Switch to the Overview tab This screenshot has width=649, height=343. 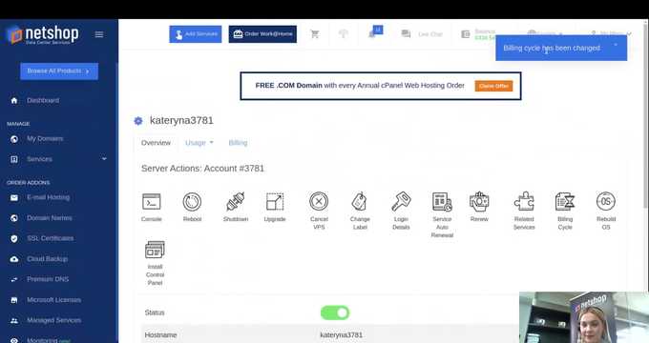point(156,143)
